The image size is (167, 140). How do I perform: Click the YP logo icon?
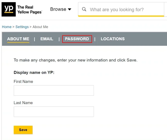[x=9, y=9]
